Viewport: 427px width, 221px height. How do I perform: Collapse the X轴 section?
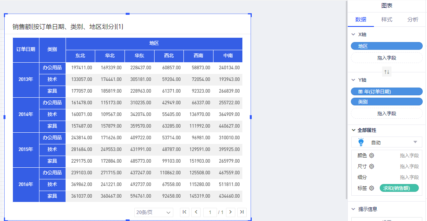(354, 35)
